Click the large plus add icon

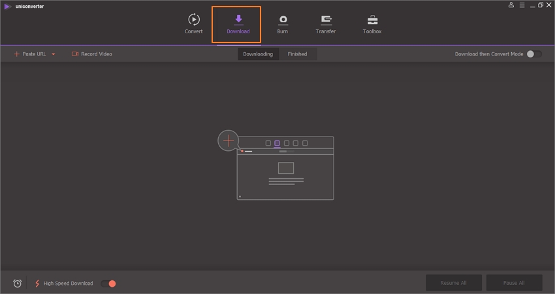(229, 140)
